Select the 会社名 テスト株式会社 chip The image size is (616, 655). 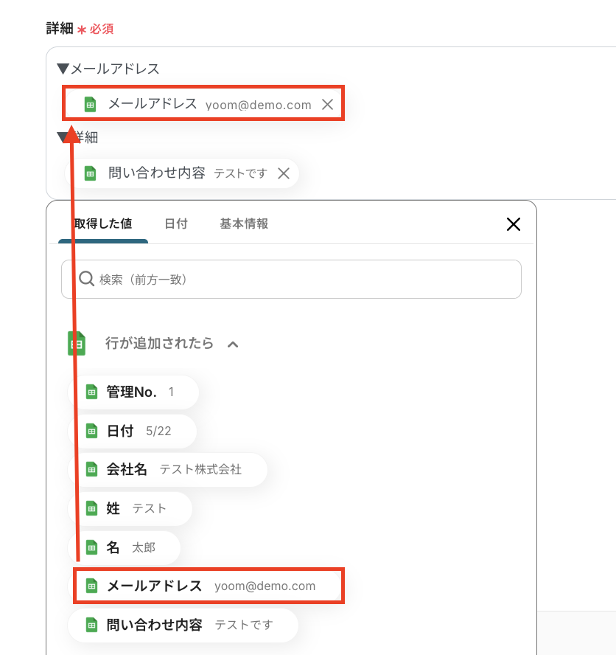tap(167, 470)
